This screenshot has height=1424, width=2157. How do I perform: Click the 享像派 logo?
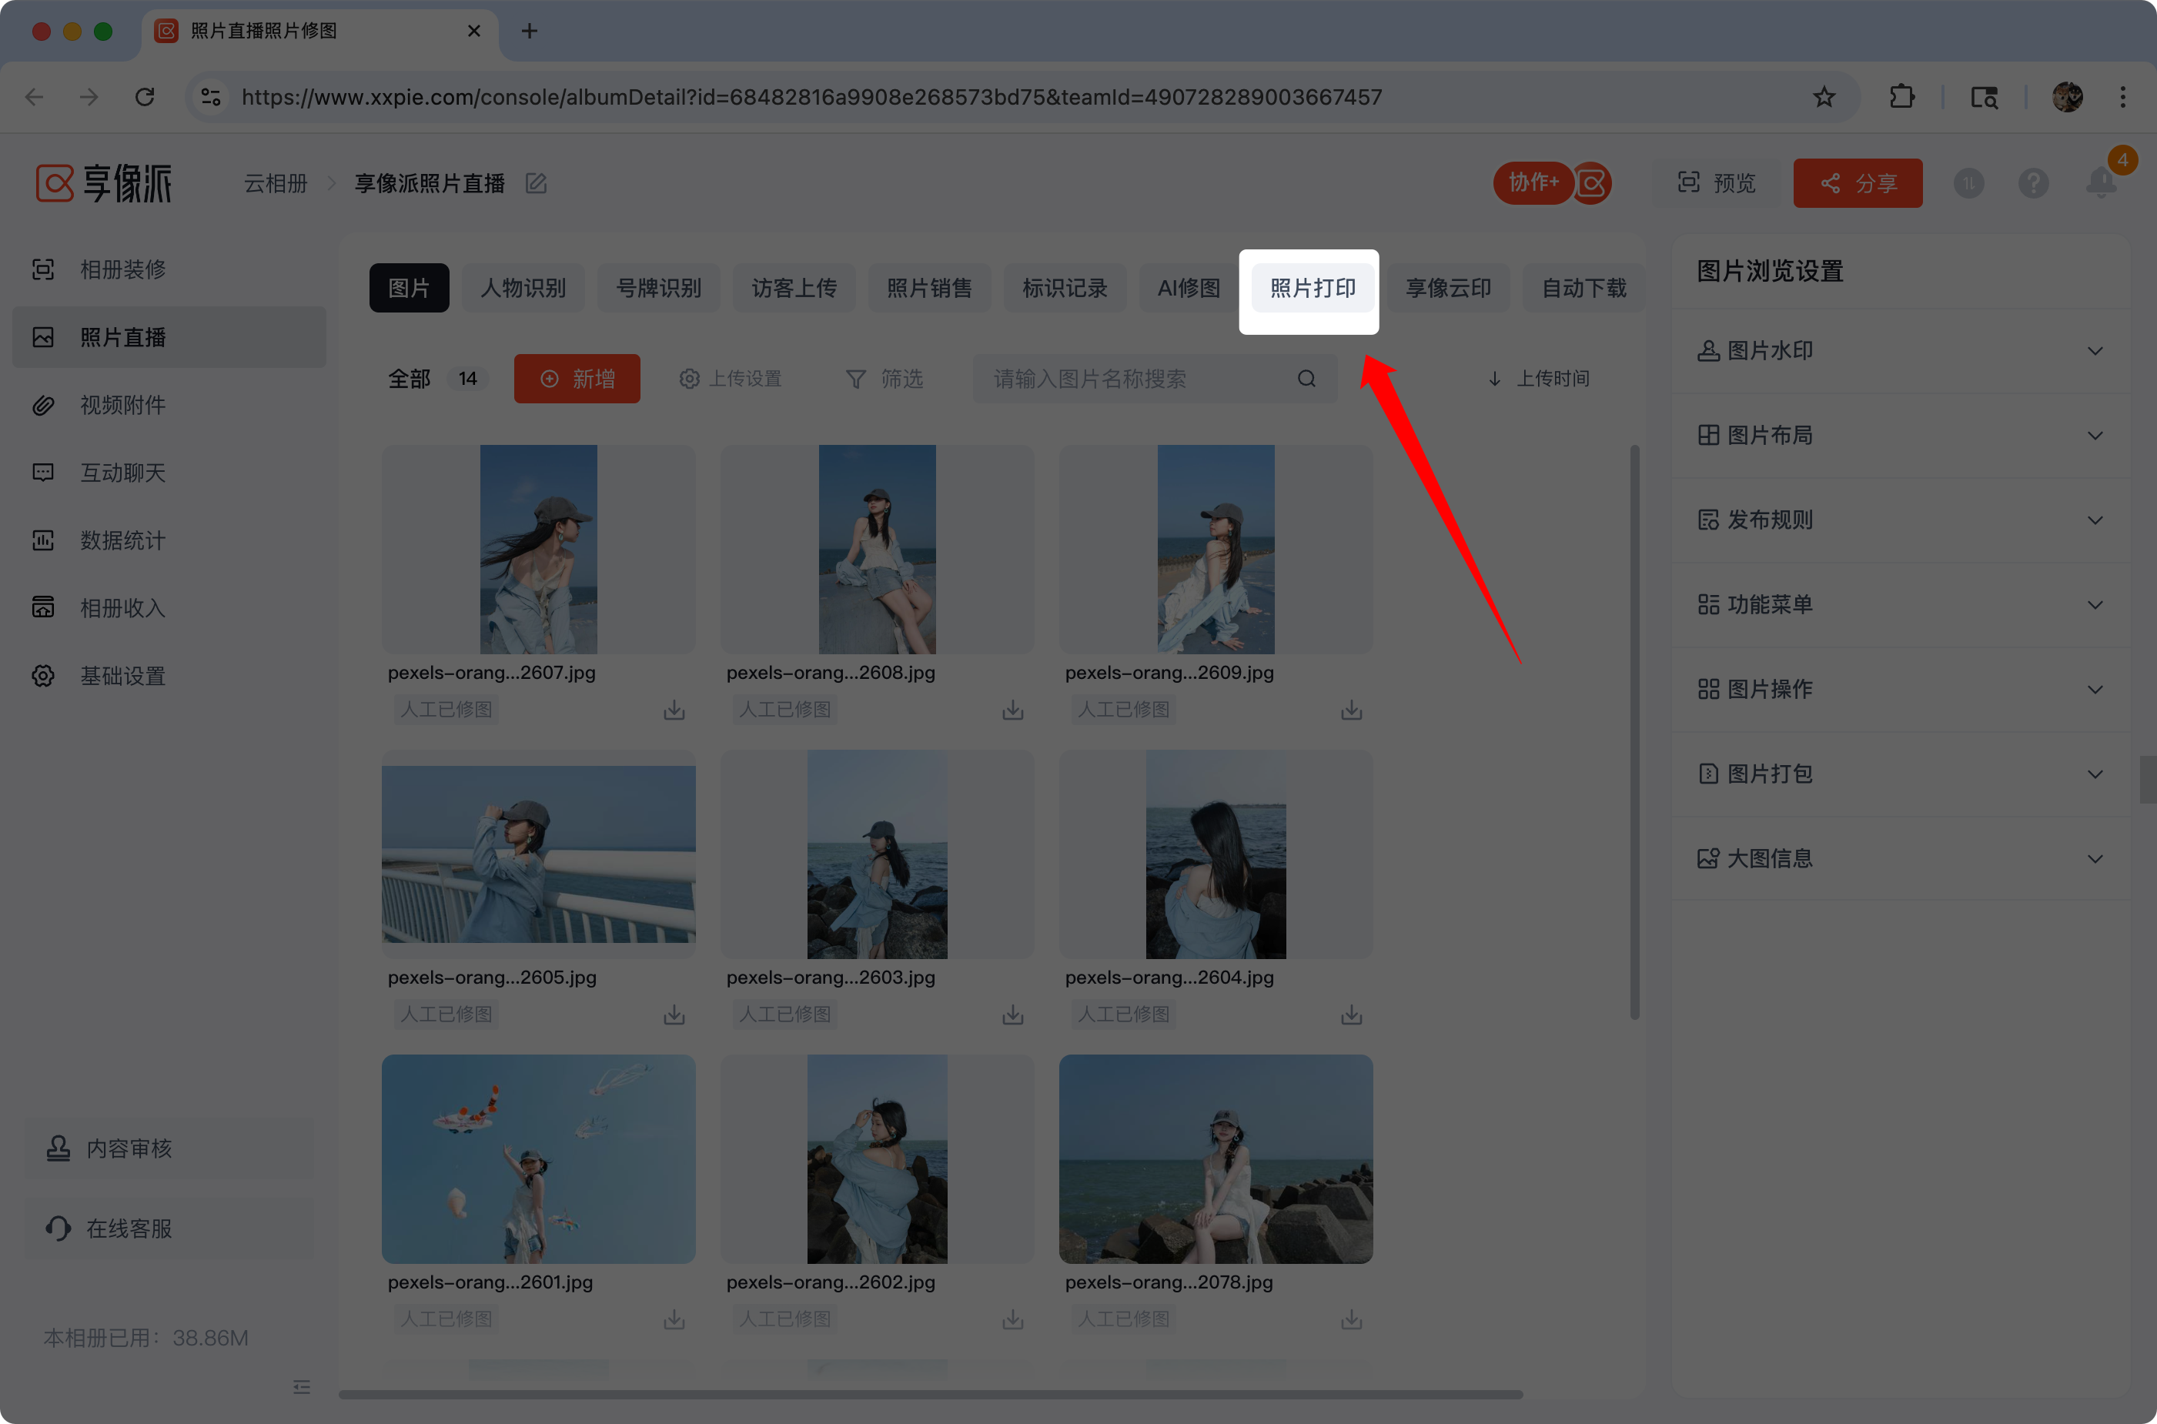(103, 183)
